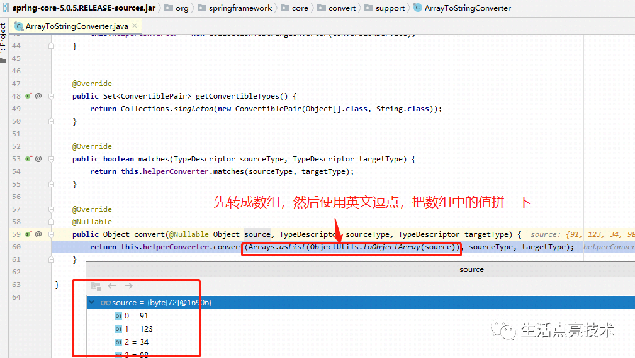This screenshot has height=358, width=635.
Task: Click the helperConverter field on line 60
Action: 176,247
